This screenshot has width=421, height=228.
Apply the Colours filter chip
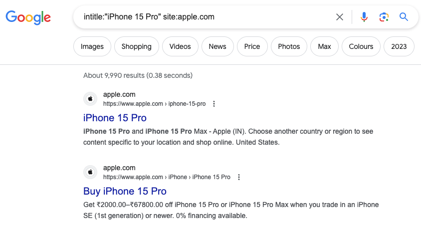tap(361, 46)
